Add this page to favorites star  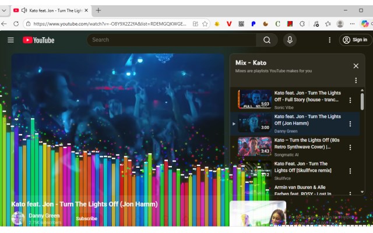click(x=205, y=24)
